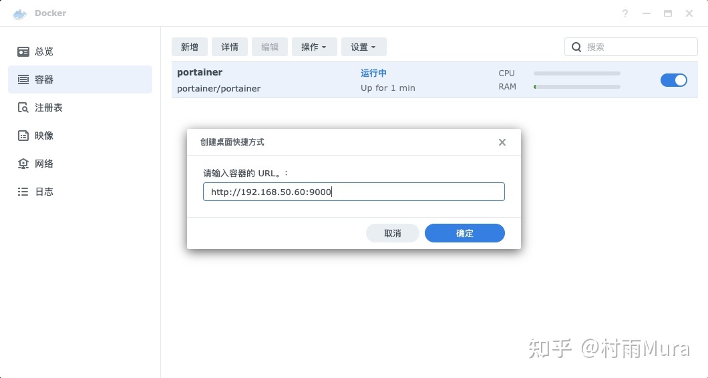The height and width of the screenshot is (378, 708).
Task: Click the Image (映像) sidebar icon
Action: point(23,136)
